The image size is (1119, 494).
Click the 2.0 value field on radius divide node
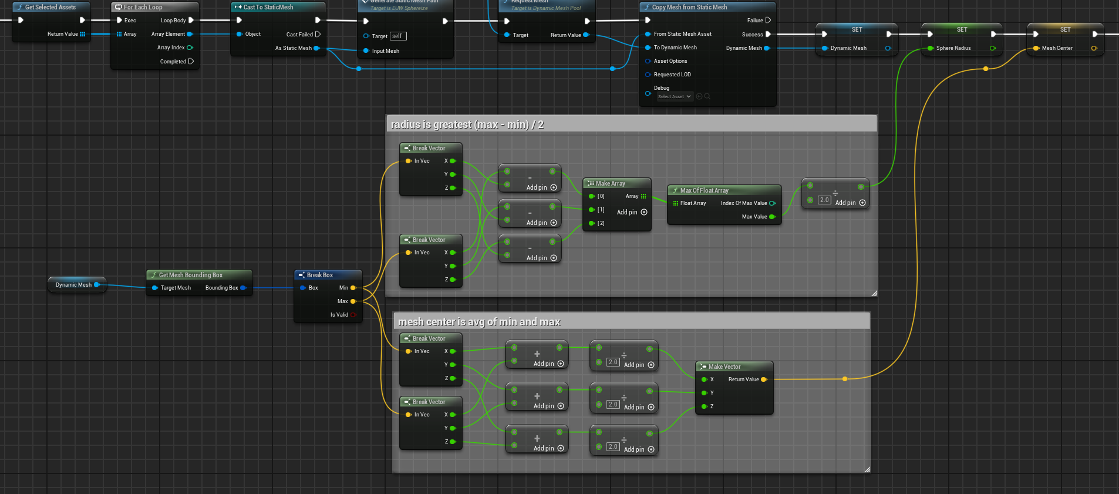(x=824, y=200)
